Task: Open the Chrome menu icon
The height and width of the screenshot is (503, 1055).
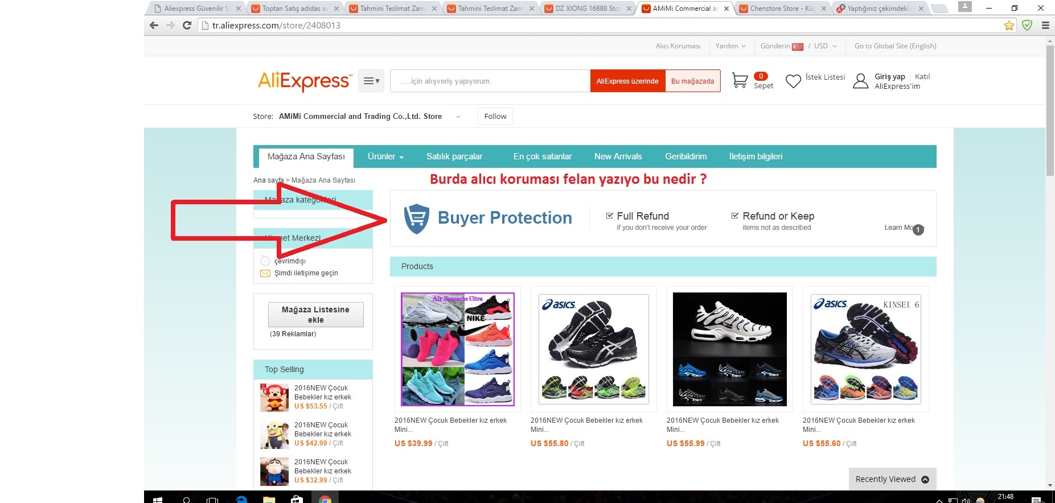Action: pos(1045,25)
